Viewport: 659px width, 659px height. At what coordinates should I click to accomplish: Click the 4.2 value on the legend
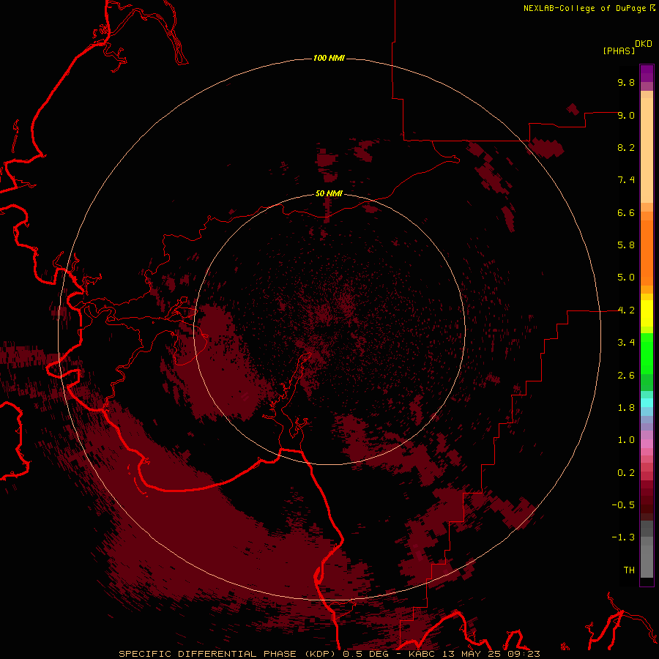626,310
